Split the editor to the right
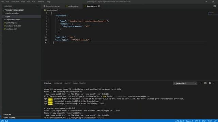 214,6
